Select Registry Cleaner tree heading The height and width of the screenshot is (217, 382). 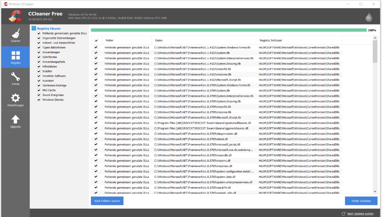pos(49,29)
